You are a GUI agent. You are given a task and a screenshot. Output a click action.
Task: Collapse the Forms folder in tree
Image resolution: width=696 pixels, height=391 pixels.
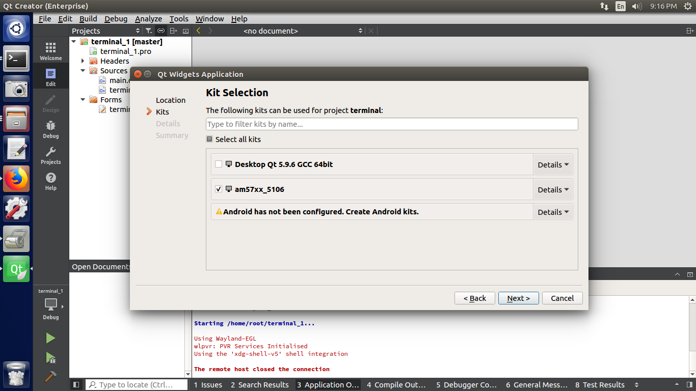(x=83, y=100)
